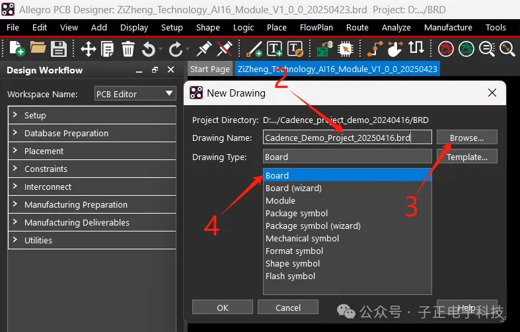Select the Add Connect route icon

375,49
